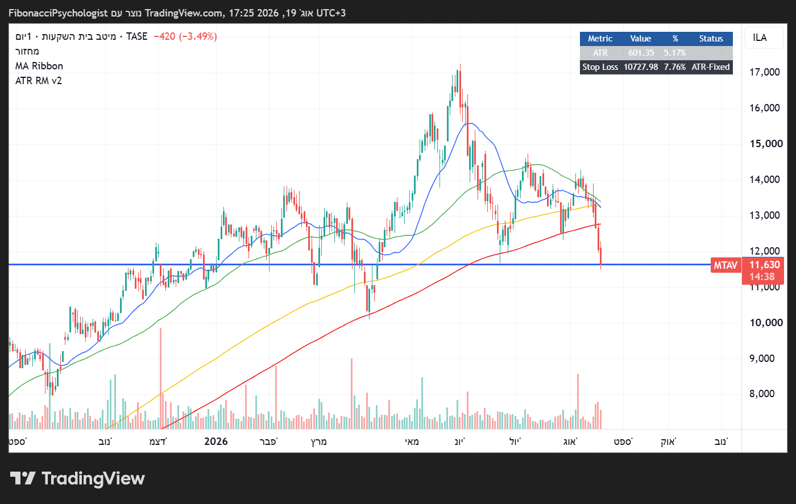Click the Status column header
The width and height of the screenshot is (796, 504).
[711, 39]
